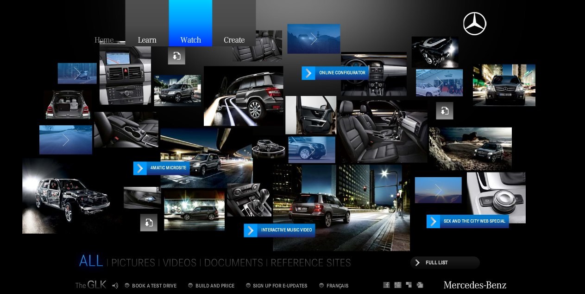Play the blue empty road video thumbnail
This screenshot has height=294, width=585.
[x=66, y=140]
